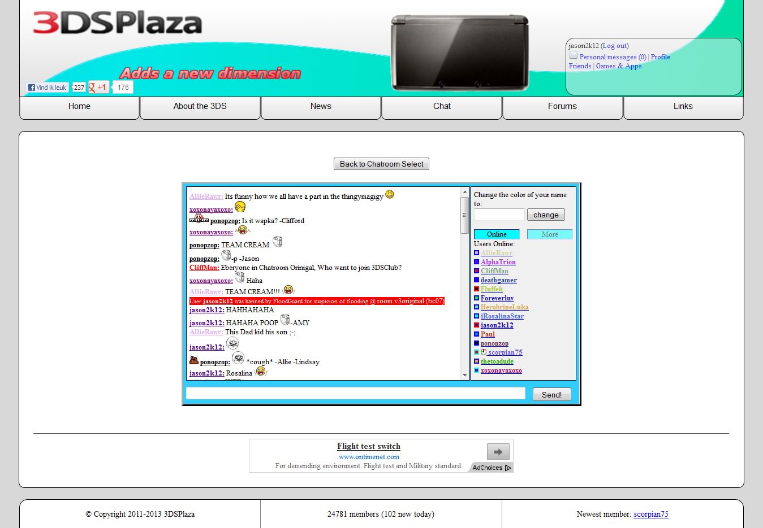The image size is (763, 528).
Task: Open the Forums page
Action: pos(562,107)
